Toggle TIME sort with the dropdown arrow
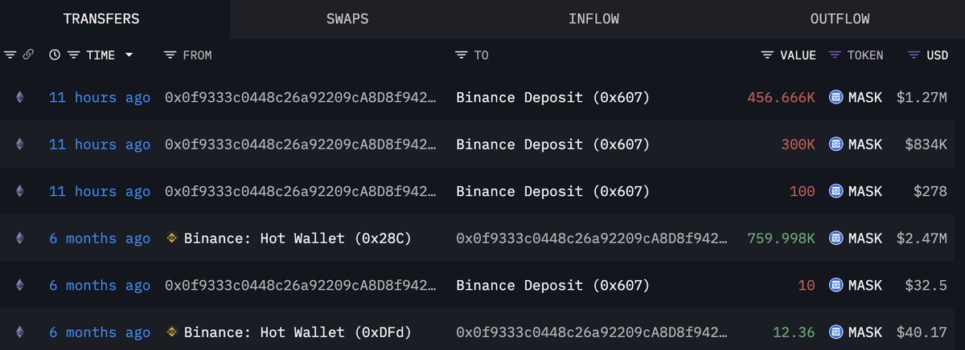The height and width of the screenshot is (350, 965). (x=129, y=55)
